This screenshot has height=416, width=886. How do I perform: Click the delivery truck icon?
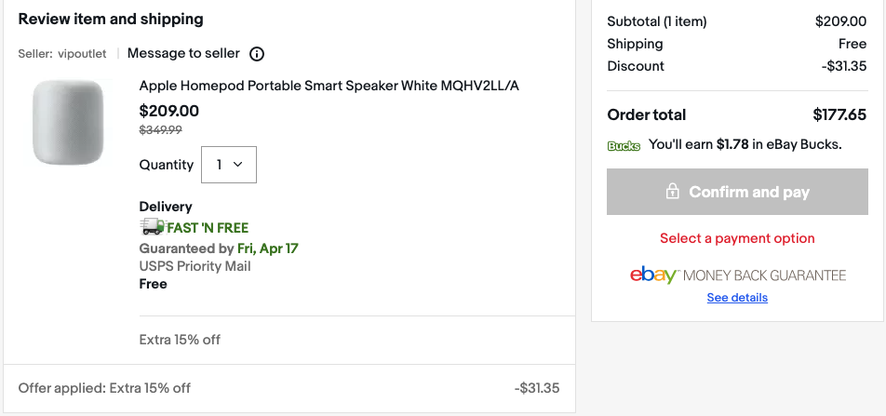(152, 226)
